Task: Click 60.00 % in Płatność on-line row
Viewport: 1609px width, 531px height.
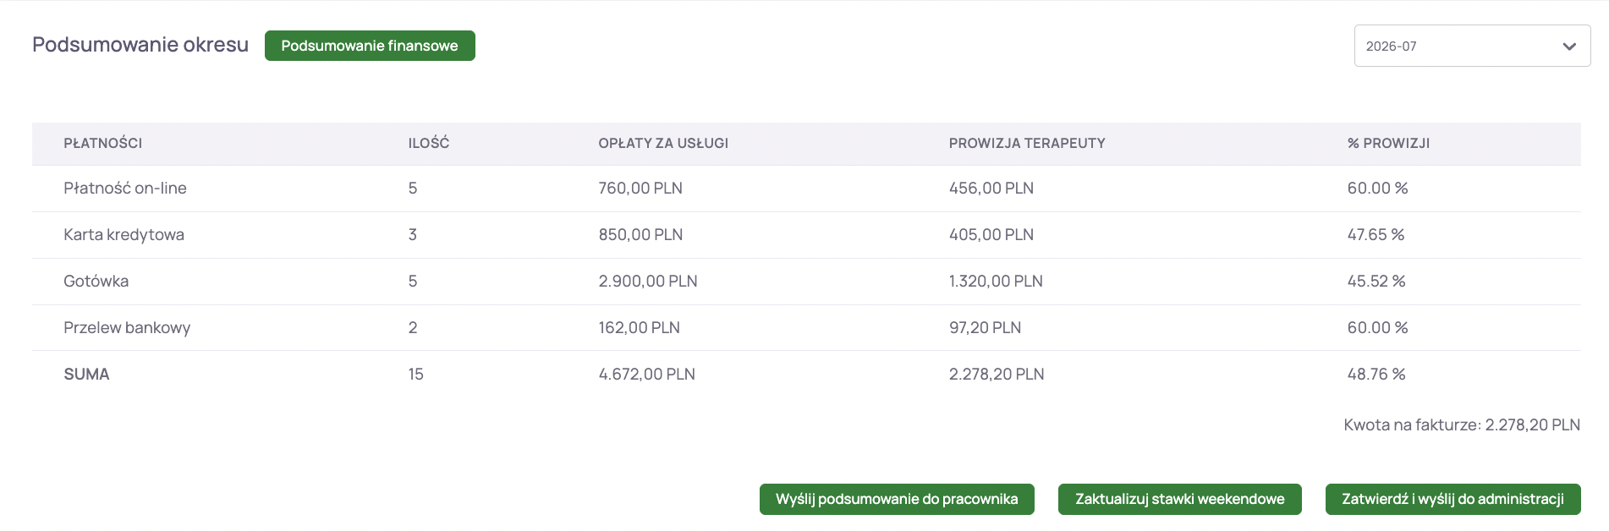Action: [1377, 189]
